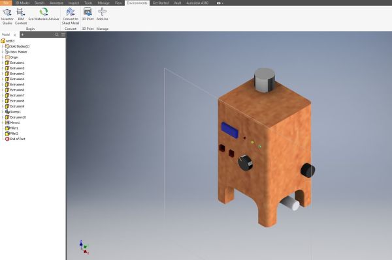Expand the View: Master node

click(3, 51)
